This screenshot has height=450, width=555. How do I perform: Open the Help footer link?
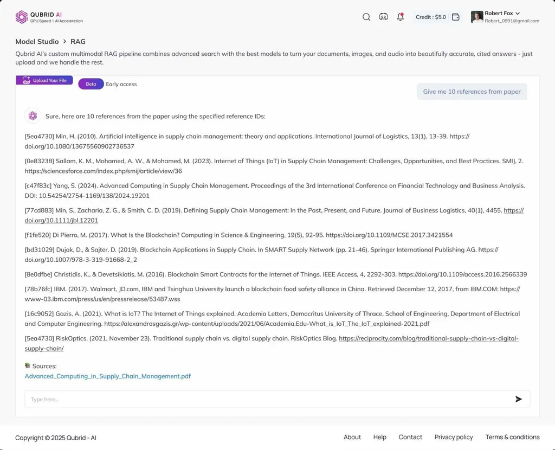tap(379, 437)
